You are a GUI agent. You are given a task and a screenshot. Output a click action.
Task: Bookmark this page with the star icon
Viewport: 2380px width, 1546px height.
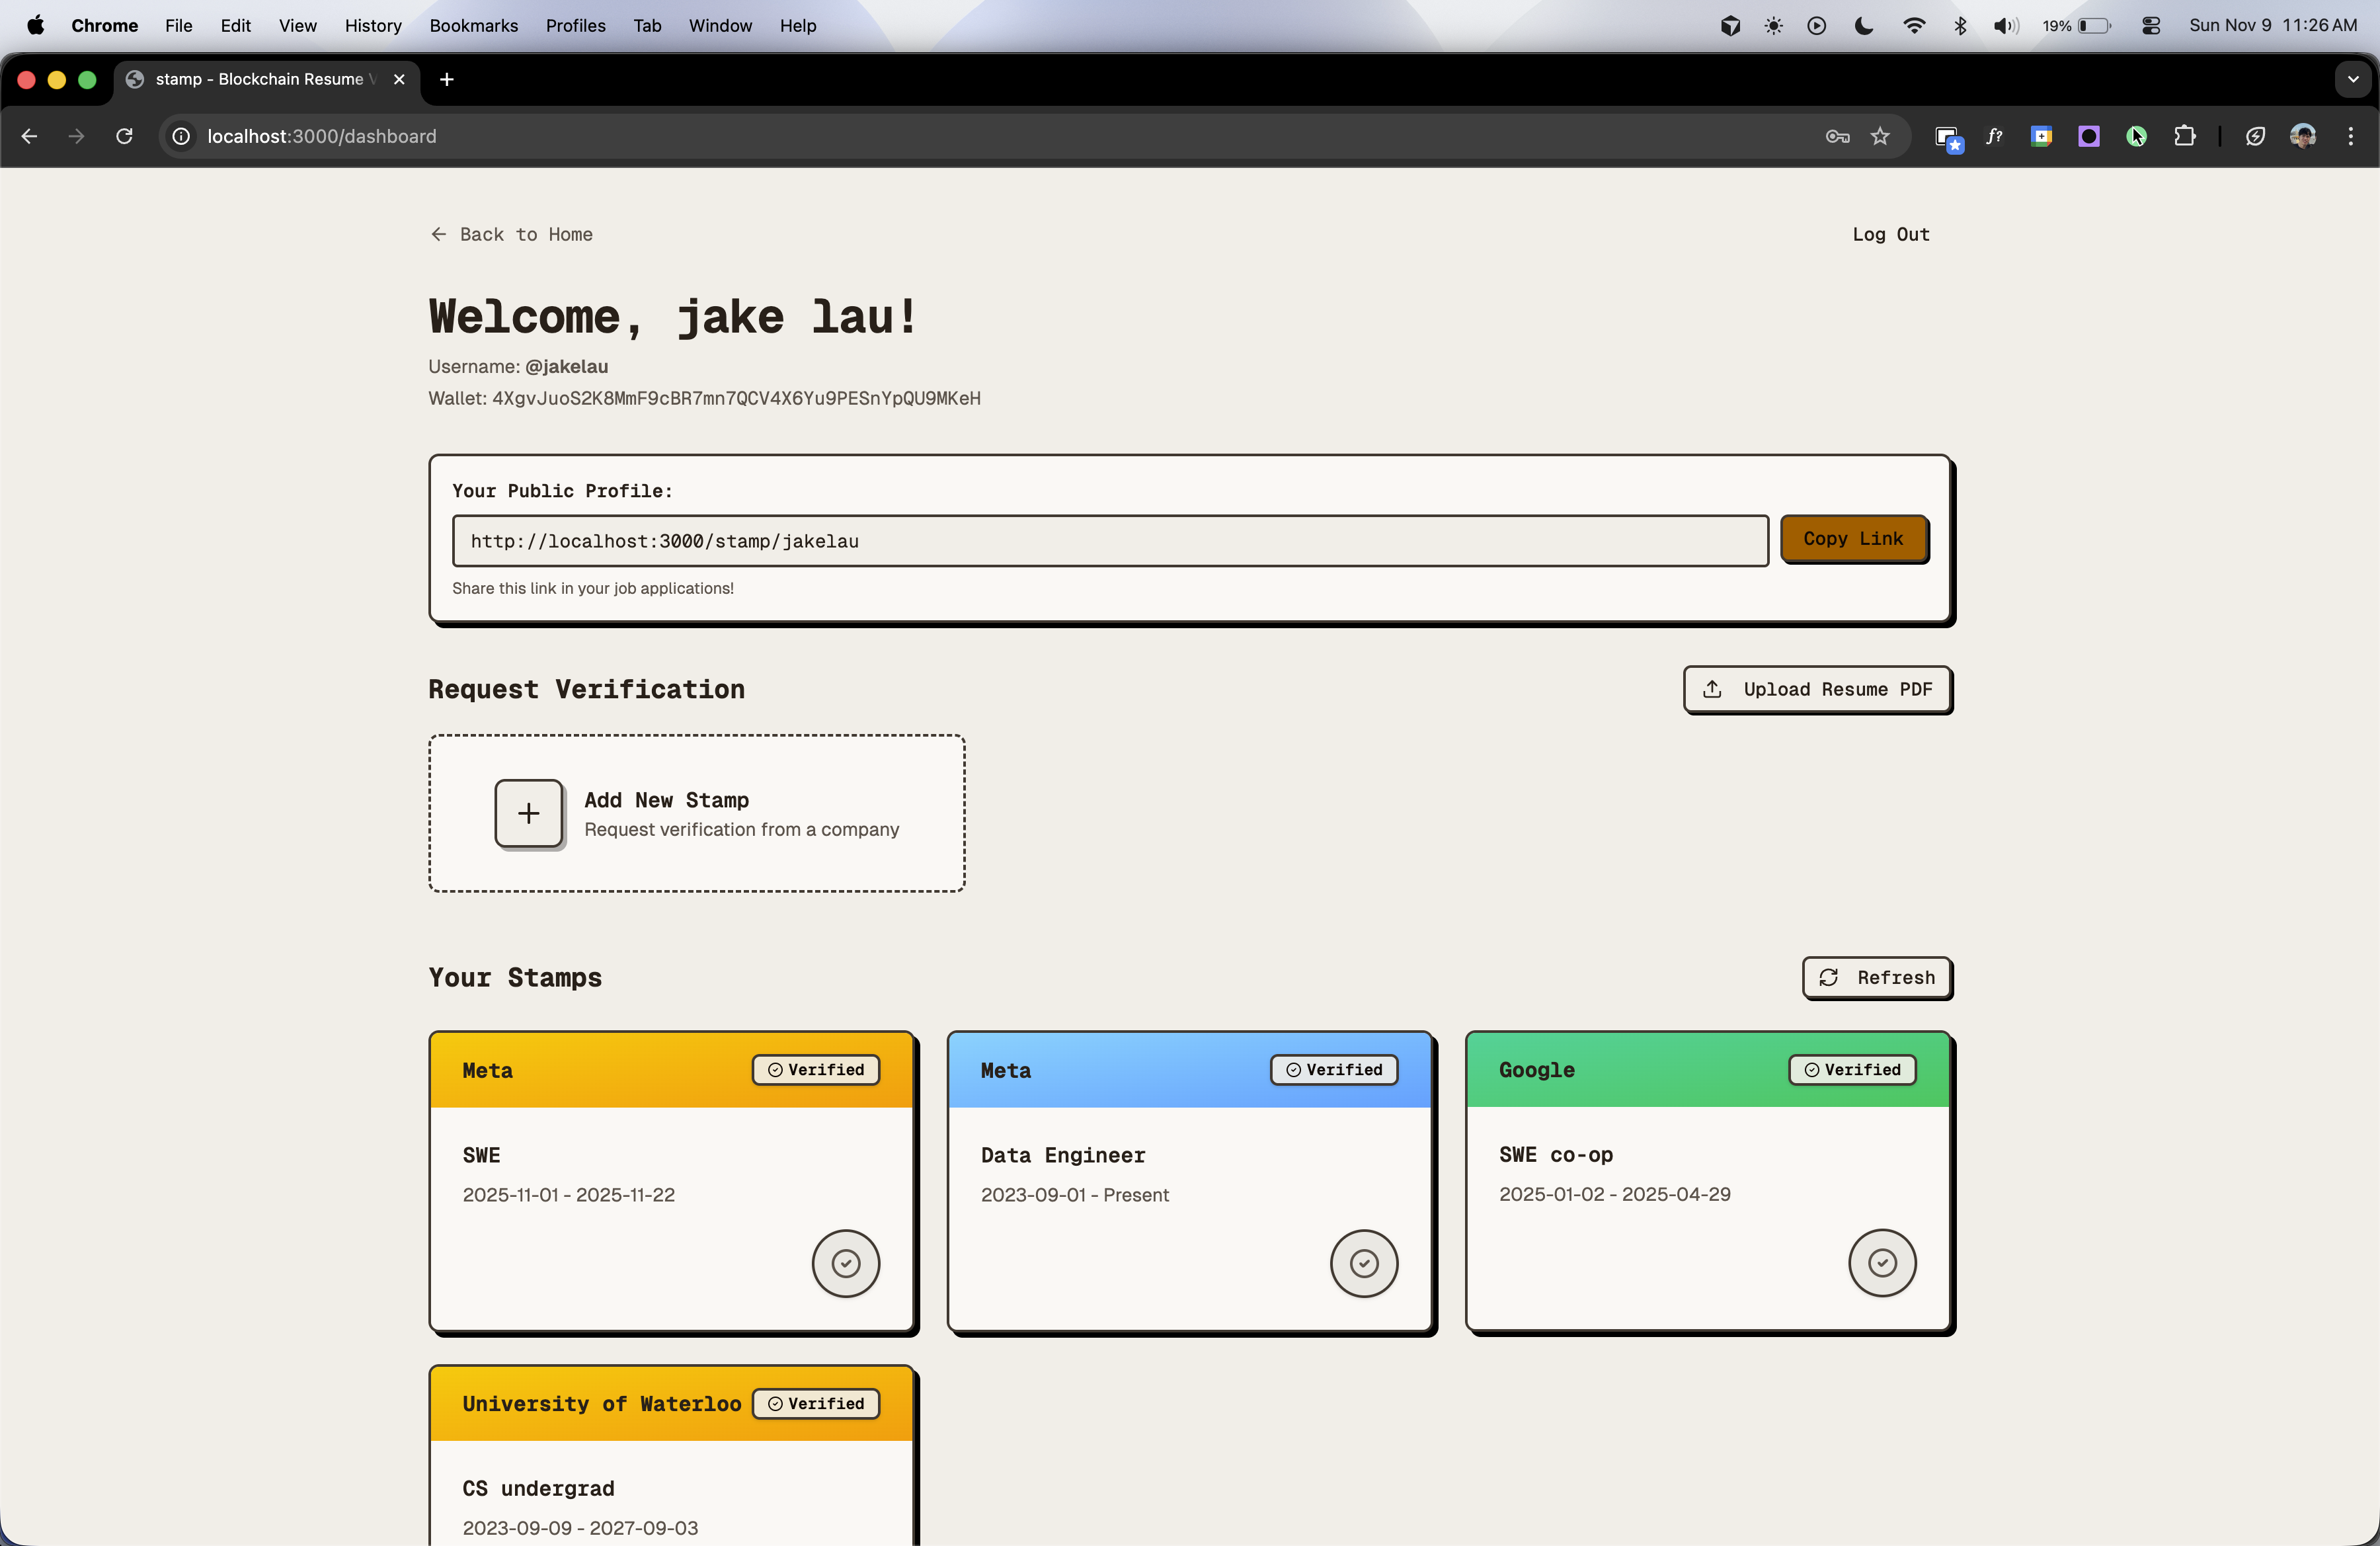point(1880,136)
